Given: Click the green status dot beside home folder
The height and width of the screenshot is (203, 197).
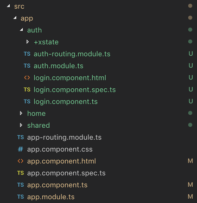Looking at the screenshot, I should (190, 113).
